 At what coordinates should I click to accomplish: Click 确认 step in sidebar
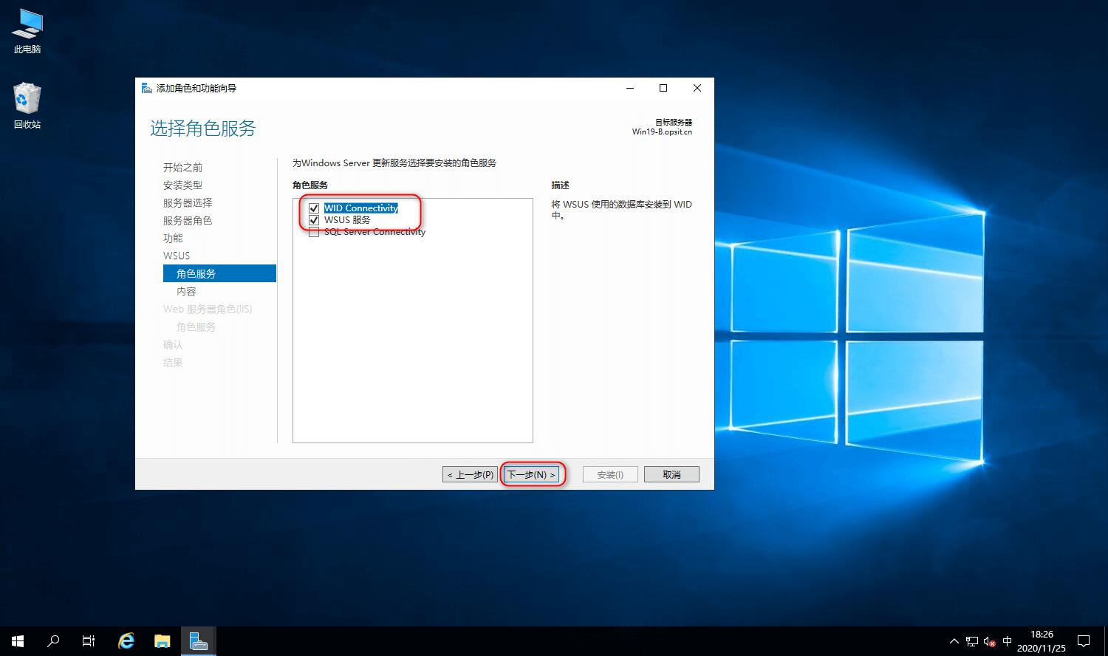173,345
